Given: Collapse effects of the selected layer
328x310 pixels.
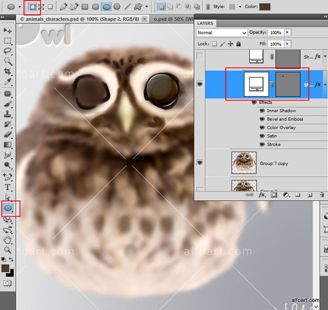Looking at the screenshot, I should coord(325,85).
